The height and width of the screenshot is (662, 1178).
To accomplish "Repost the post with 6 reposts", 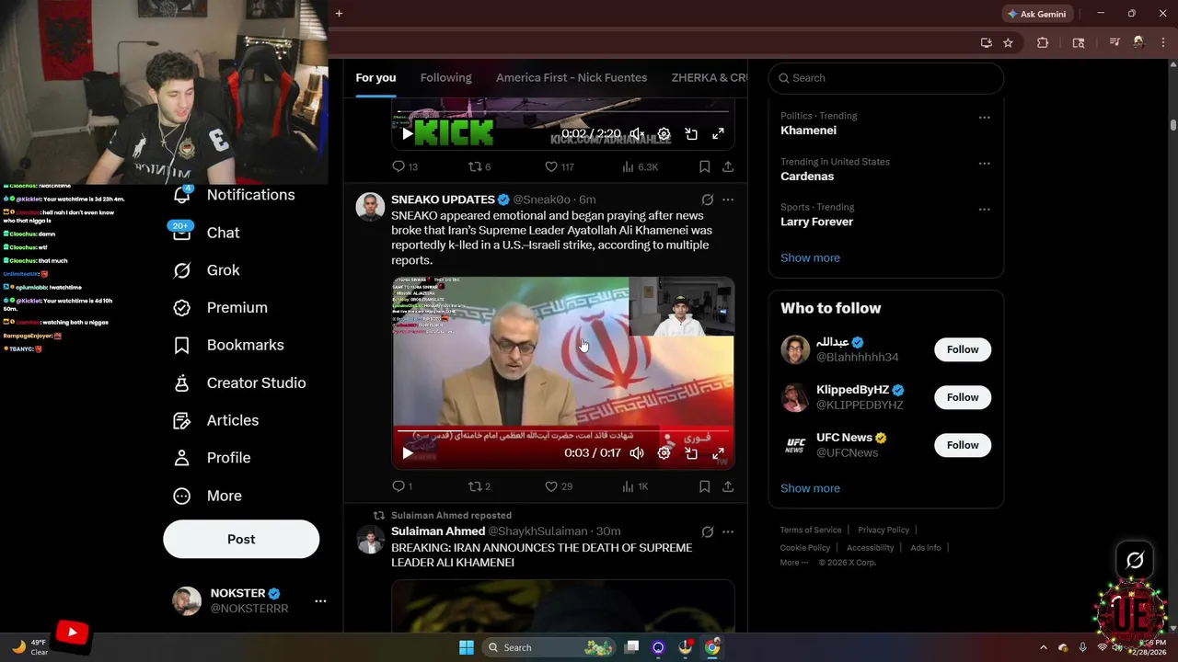I will click(476, 166).
